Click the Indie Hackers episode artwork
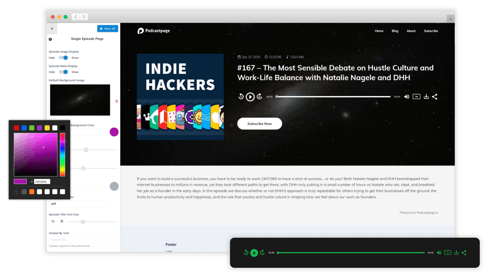488x273 pixels. click(180, 97)
